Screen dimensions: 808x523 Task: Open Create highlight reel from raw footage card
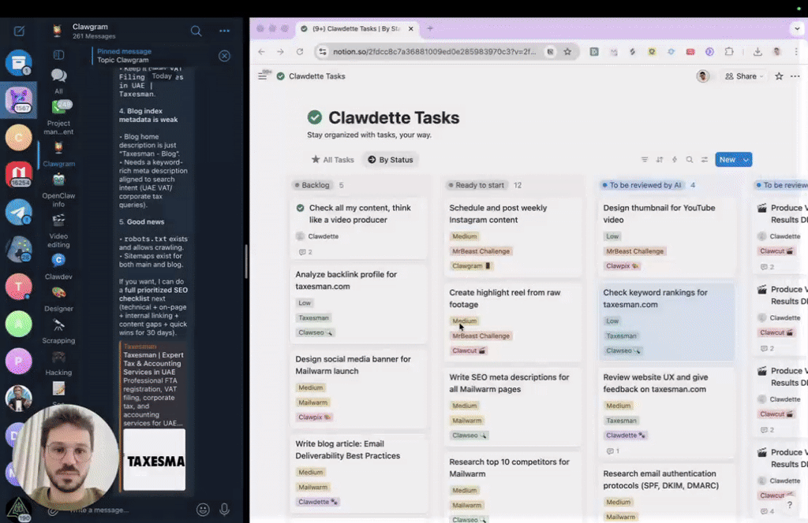513,322
